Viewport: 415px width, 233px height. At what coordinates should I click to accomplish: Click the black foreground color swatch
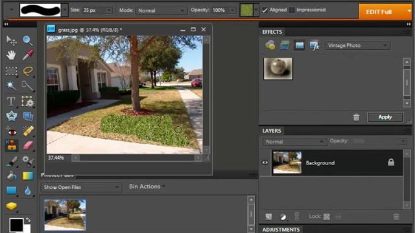pyautogui.click(x=16, y=225)
